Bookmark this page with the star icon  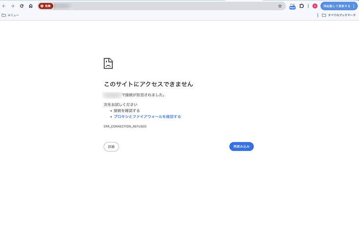click(280, 6)
